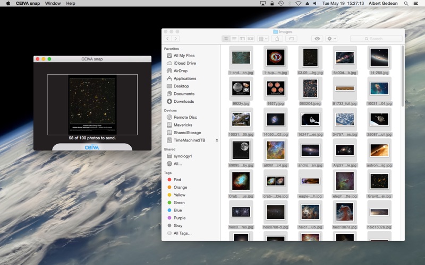Switch Finder to icon view
425x265 pixels.
226,39
